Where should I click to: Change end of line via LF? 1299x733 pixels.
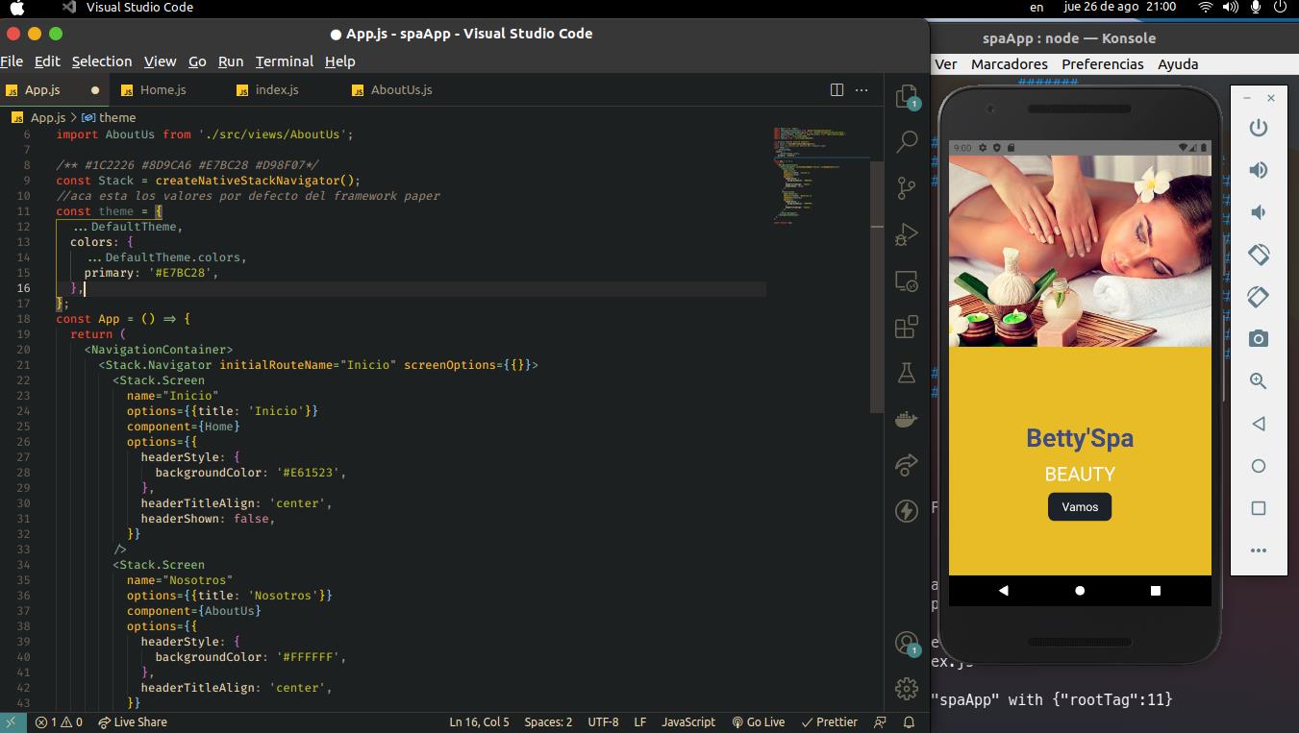tap(639, 721)
